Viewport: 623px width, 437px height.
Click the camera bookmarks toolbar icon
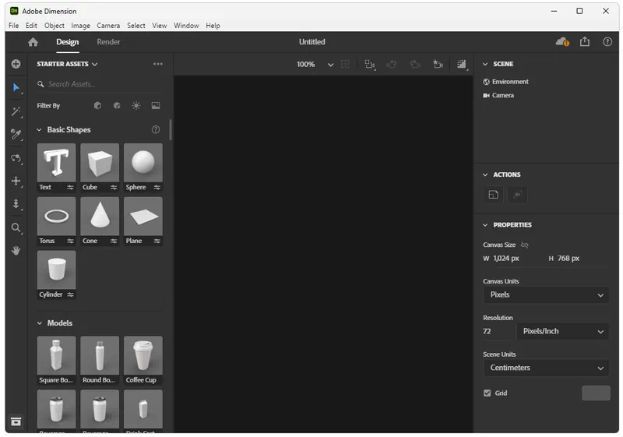[438, 64]
